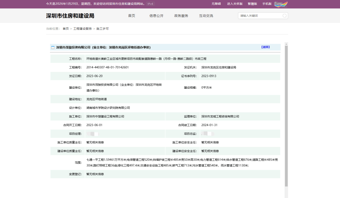
Task: Switch to 繁體版 traditional Chinese
Action: pyautogui.click(x=252, y=4)
